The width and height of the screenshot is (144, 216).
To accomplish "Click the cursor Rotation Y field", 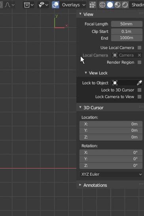I will tap(111, 159).
